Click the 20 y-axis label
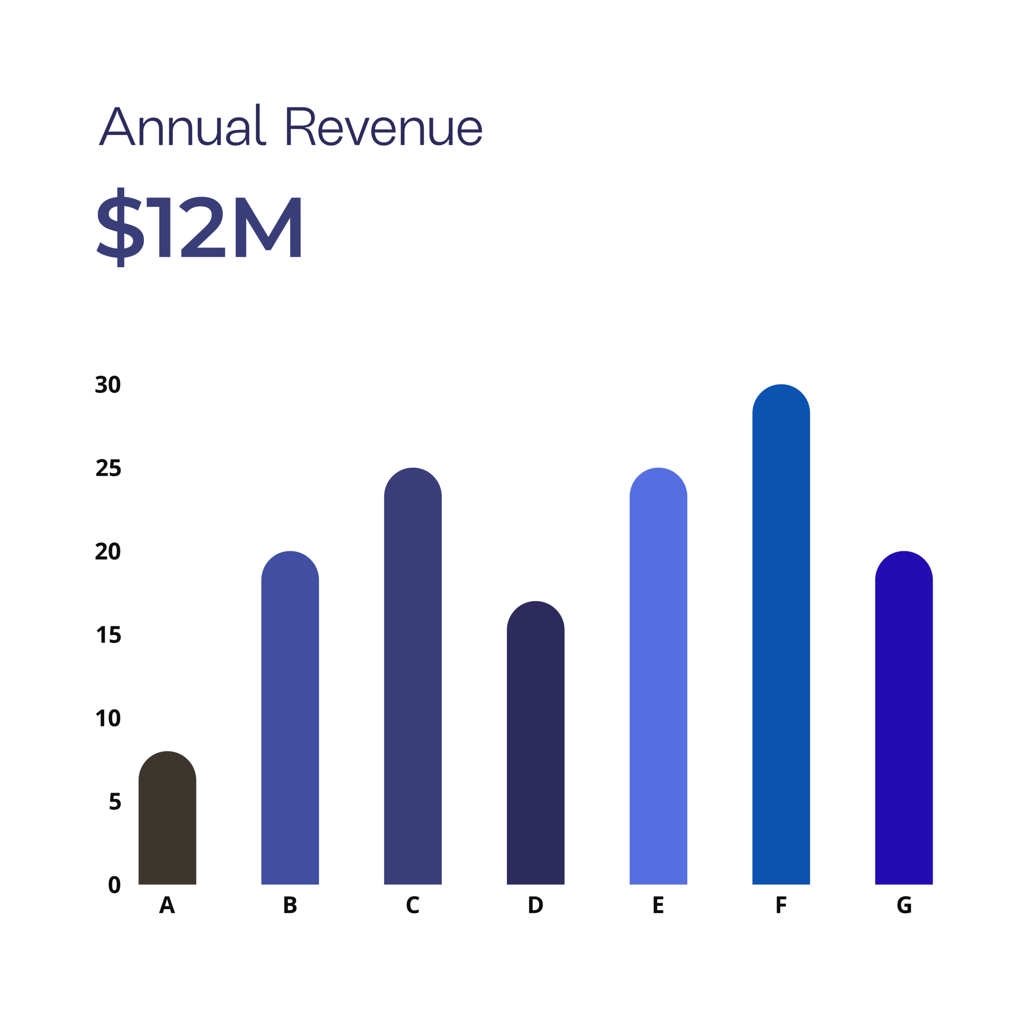1029x1029 pixels. tap(108, 551)
